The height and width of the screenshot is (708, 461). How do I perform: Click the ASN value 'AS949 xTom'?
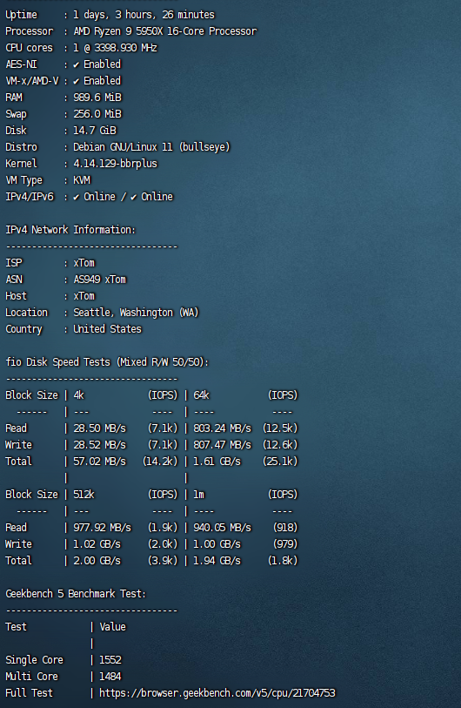100,280
